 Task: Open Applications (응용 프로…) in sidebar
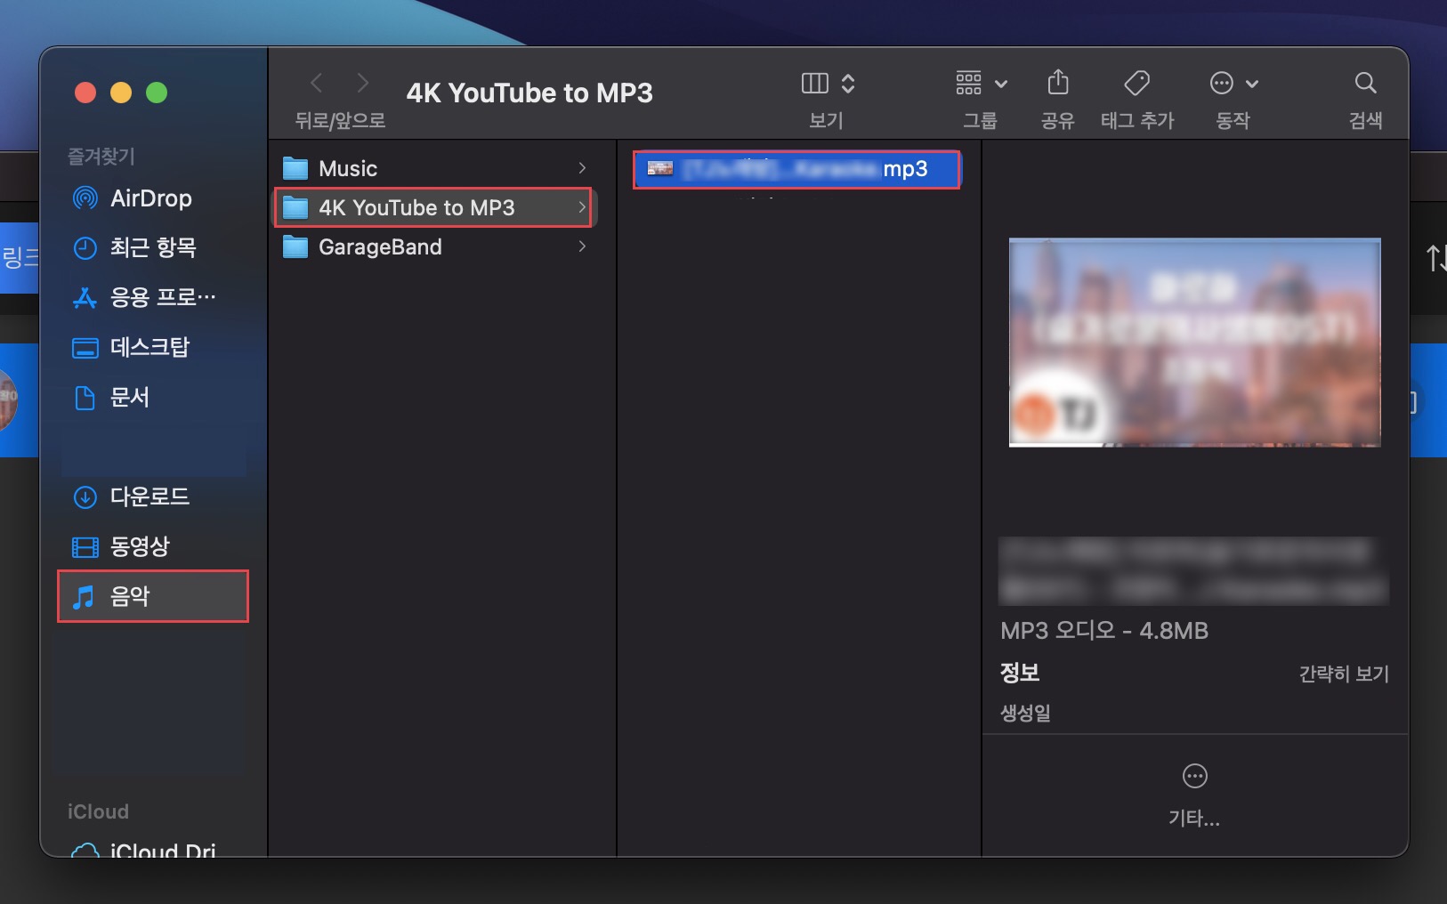click(x=152, y=297)
